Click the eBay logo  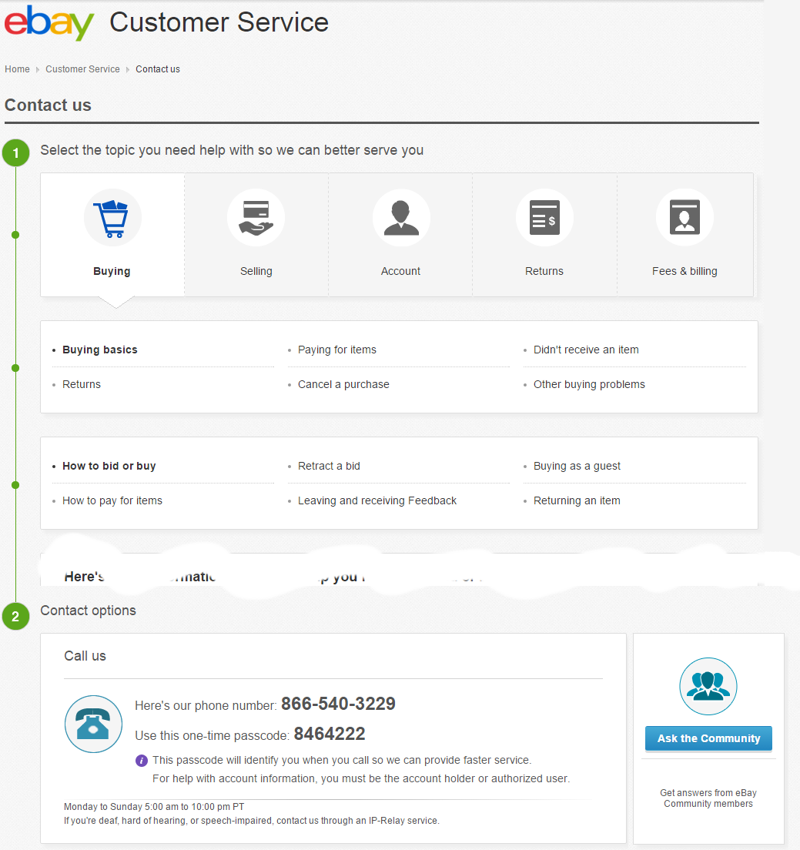tap(49, 22)
